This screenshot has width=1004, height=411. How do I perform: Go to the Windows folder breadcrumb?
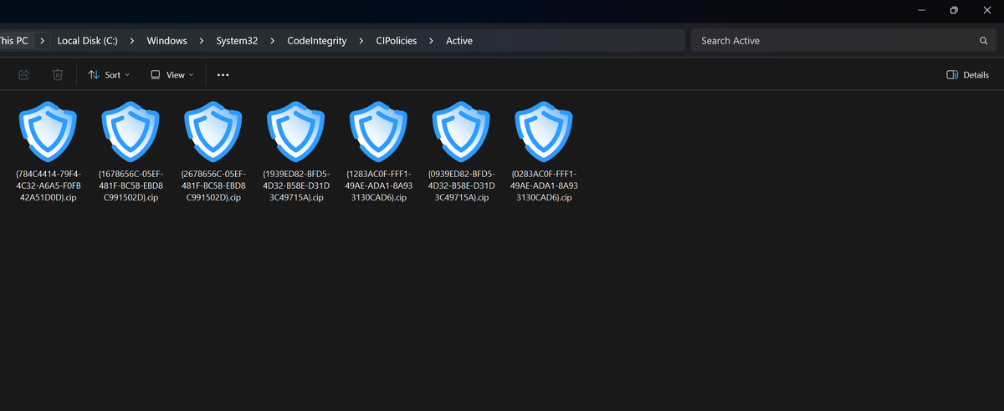tap(166, 41)
